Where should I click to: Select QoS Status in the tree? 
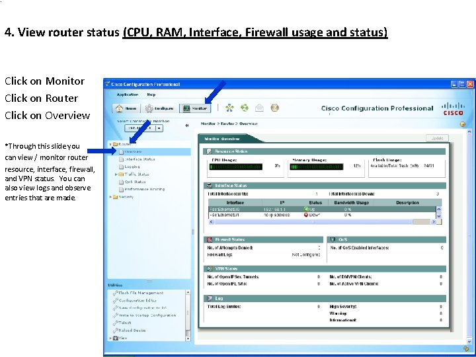(x=135, y=182)
